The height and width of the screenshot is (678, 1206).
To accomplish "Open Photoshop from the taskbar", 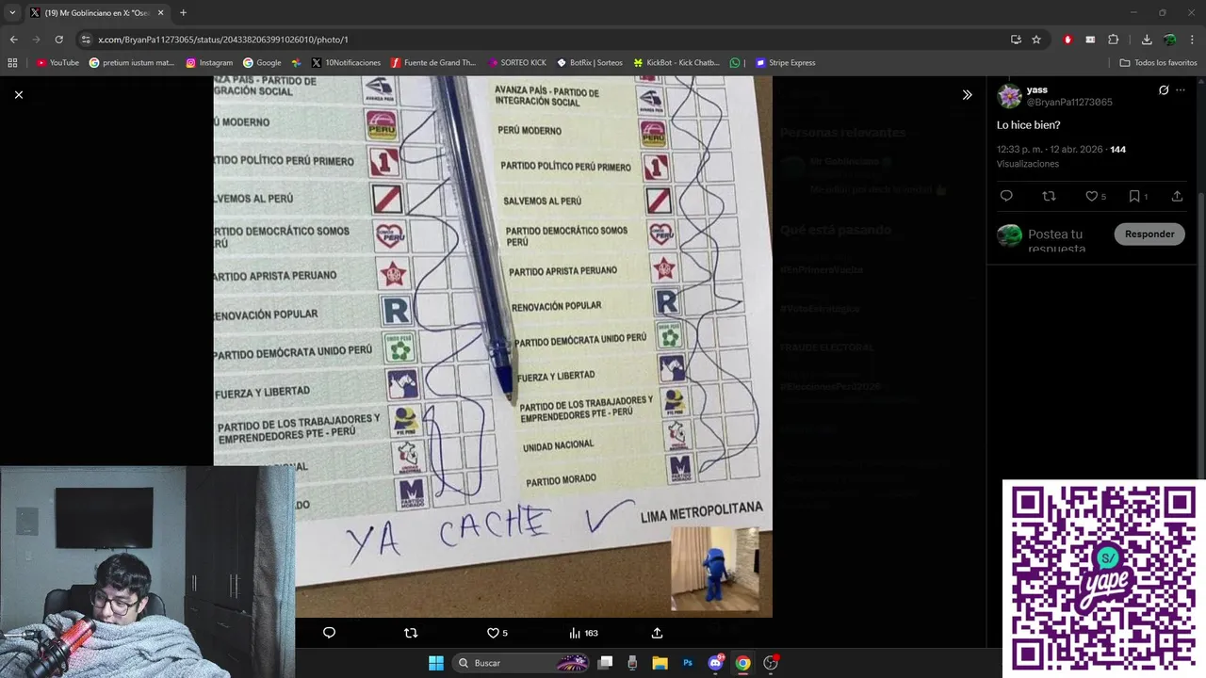I will pos(688,663).
